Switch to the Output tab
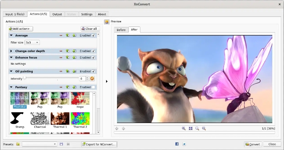 tap(57, 14)
